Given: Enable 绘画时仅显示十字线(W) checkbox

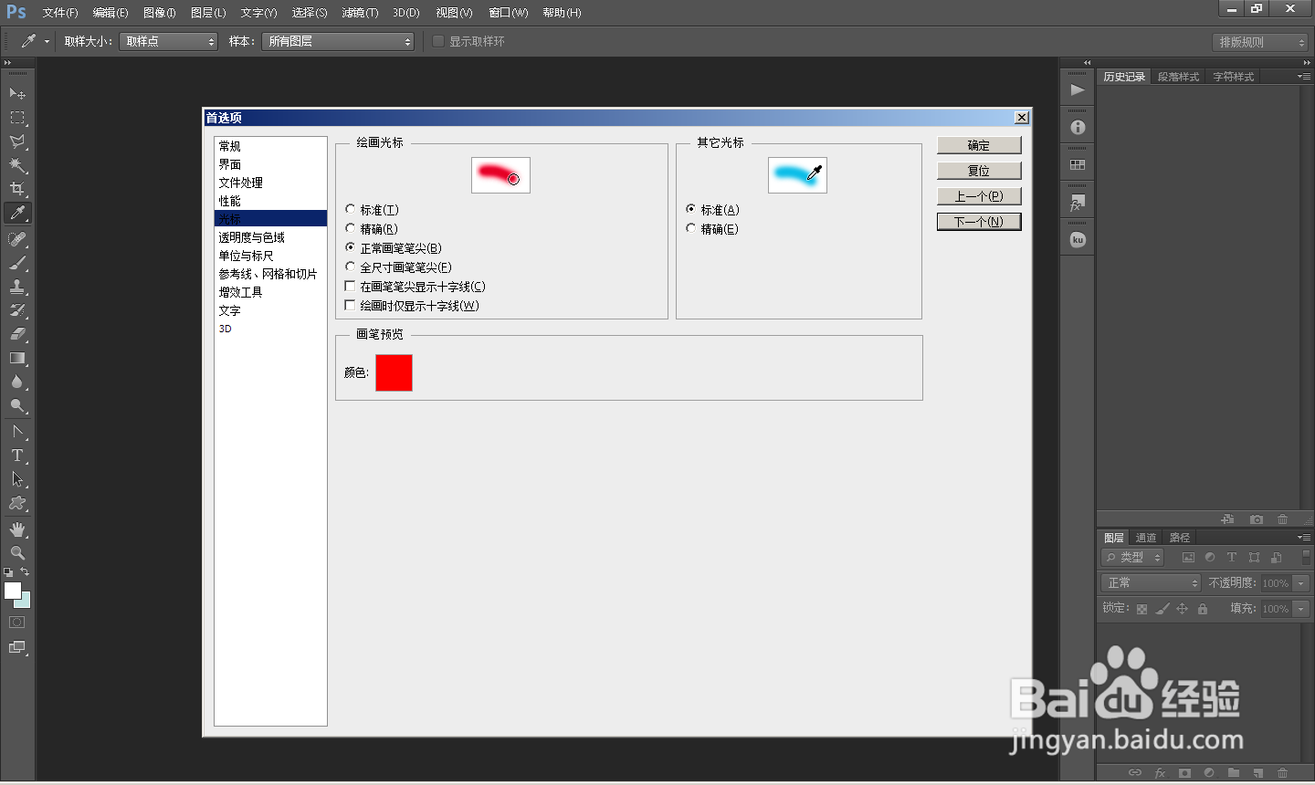Looking at the screenshot, I should [412, 306].
